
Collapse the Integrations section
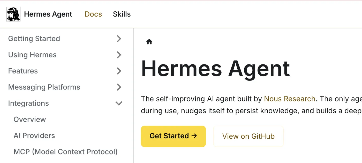28,103
